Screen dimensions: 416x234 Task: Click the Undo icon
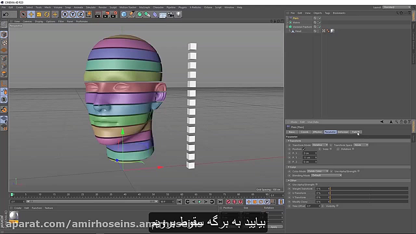click(x=6, y=14)
